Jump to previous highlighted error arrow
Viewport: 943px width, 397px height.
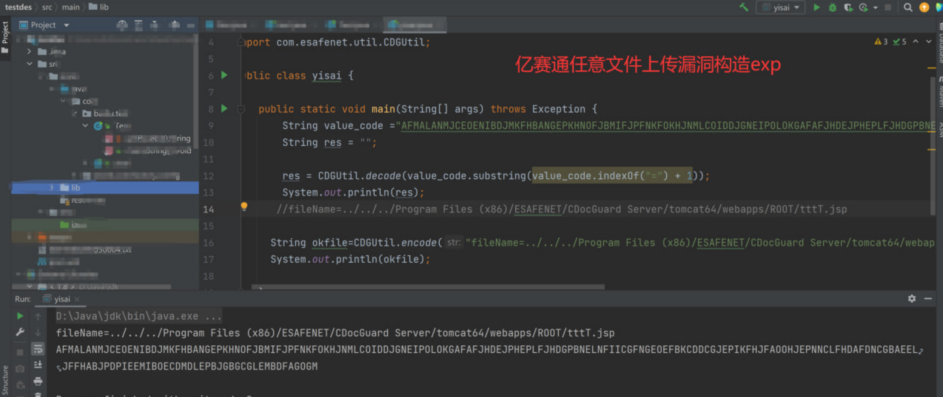(915, 41)
